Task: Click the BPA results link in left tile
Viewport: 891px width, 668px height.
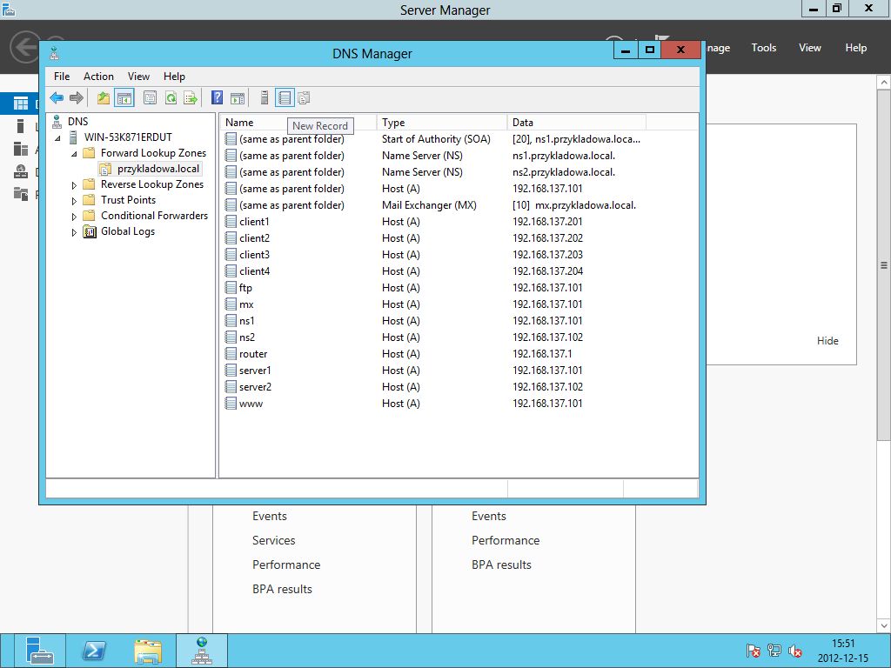Action: (x=282, y=589)
